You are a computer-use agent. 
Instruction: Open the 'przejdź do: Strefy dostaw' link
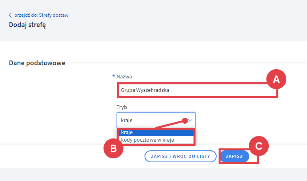[41, 16]
